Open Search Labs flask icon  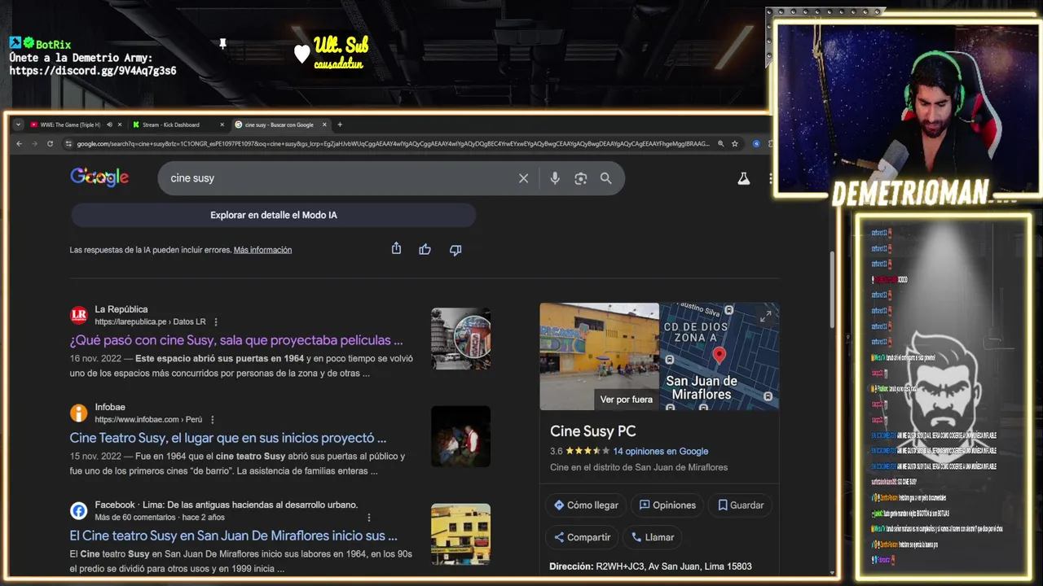pos(743,178)
